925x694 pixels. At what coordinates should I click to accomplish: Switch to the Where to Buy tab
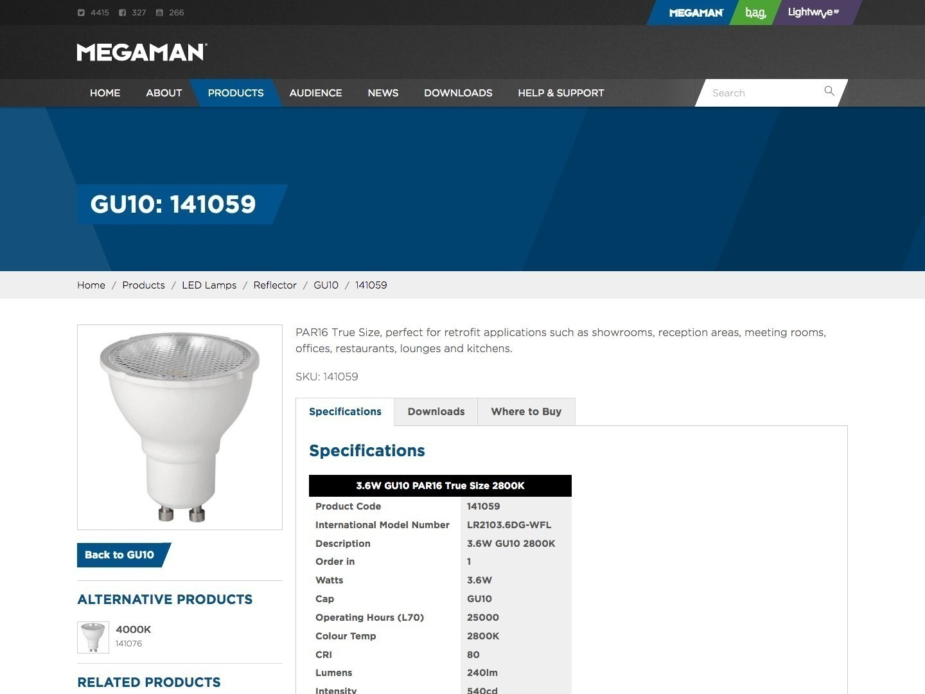[526, 412]
